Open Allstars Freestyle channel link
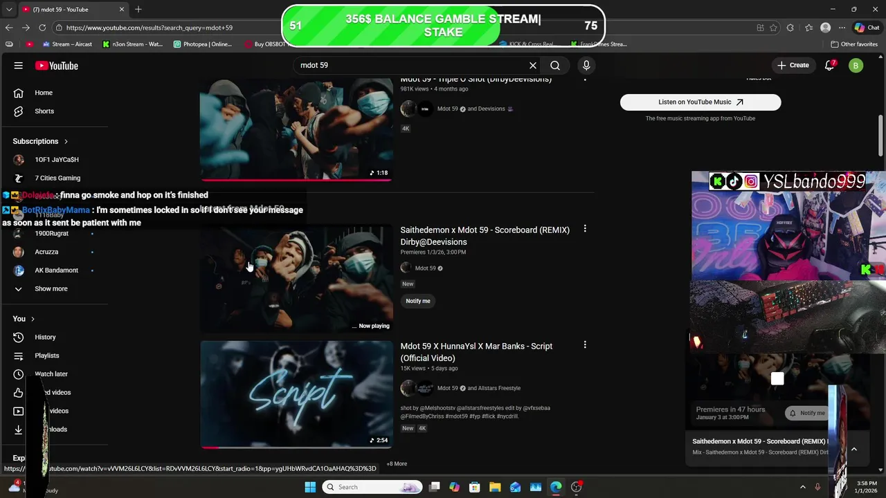 (x=499, y=388)
